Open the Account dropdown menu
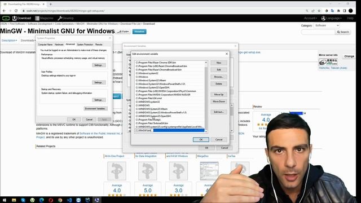Screen dimensions: 361x203 (310, 18)
